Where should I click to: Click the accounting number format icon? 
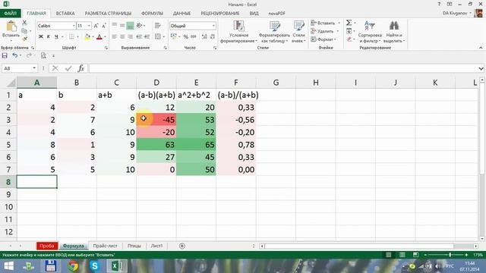174,37
